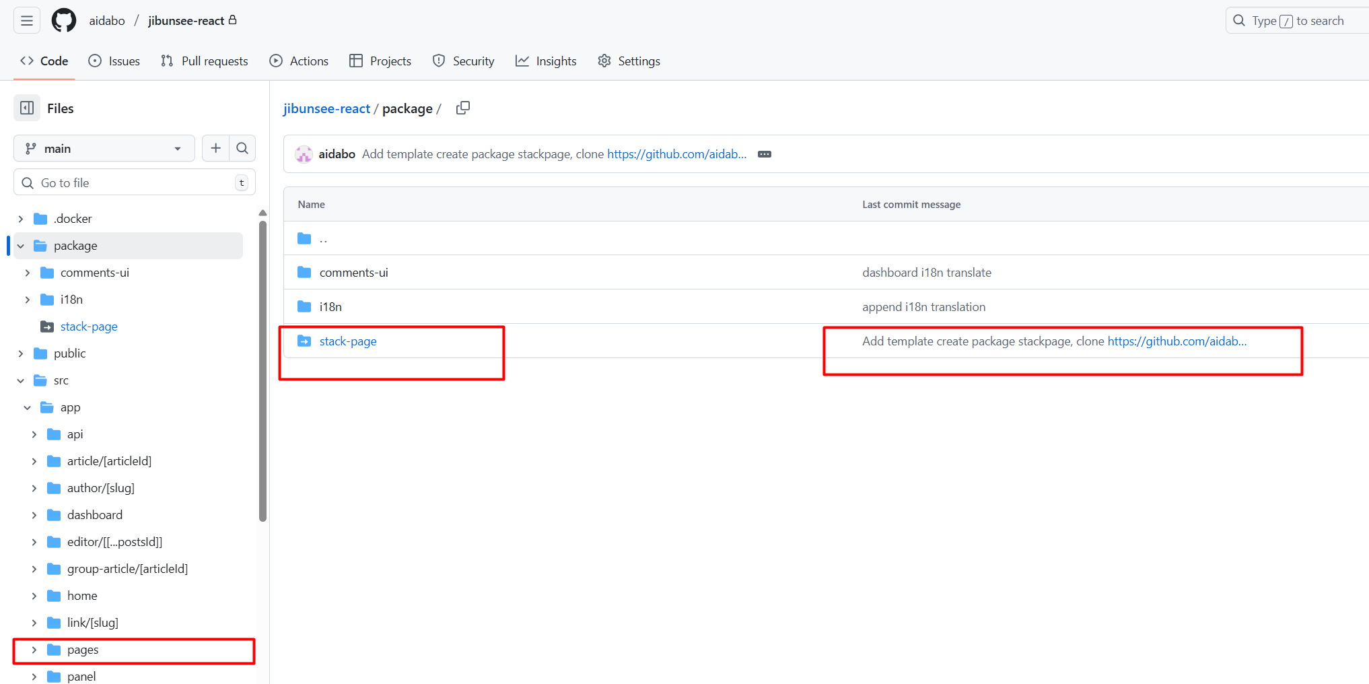Open the main branch dropdown
Viewport: 1369px width, 684px height.
point(104,148)
